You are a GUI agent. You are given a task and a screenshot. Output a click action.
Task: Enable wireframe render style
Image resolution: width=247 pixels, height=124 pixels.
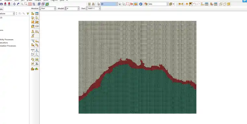pos(39,4)
